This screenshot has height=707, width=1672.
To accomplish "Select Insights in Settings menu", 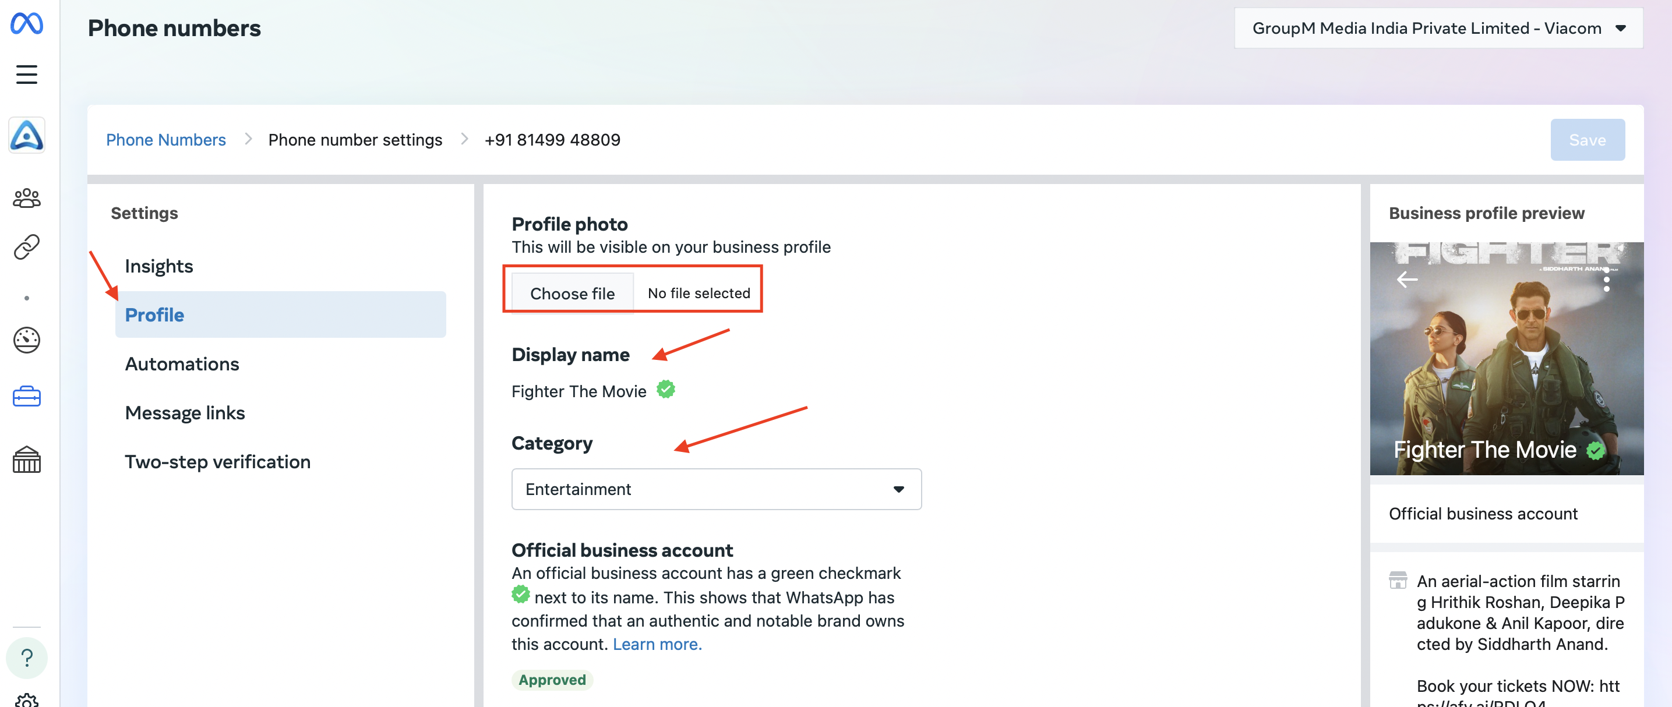I will coord(158,266).
